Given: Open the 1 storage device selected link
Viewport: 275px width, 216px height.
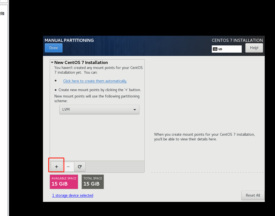Looking at the screenshot, I should coord(73,195).
